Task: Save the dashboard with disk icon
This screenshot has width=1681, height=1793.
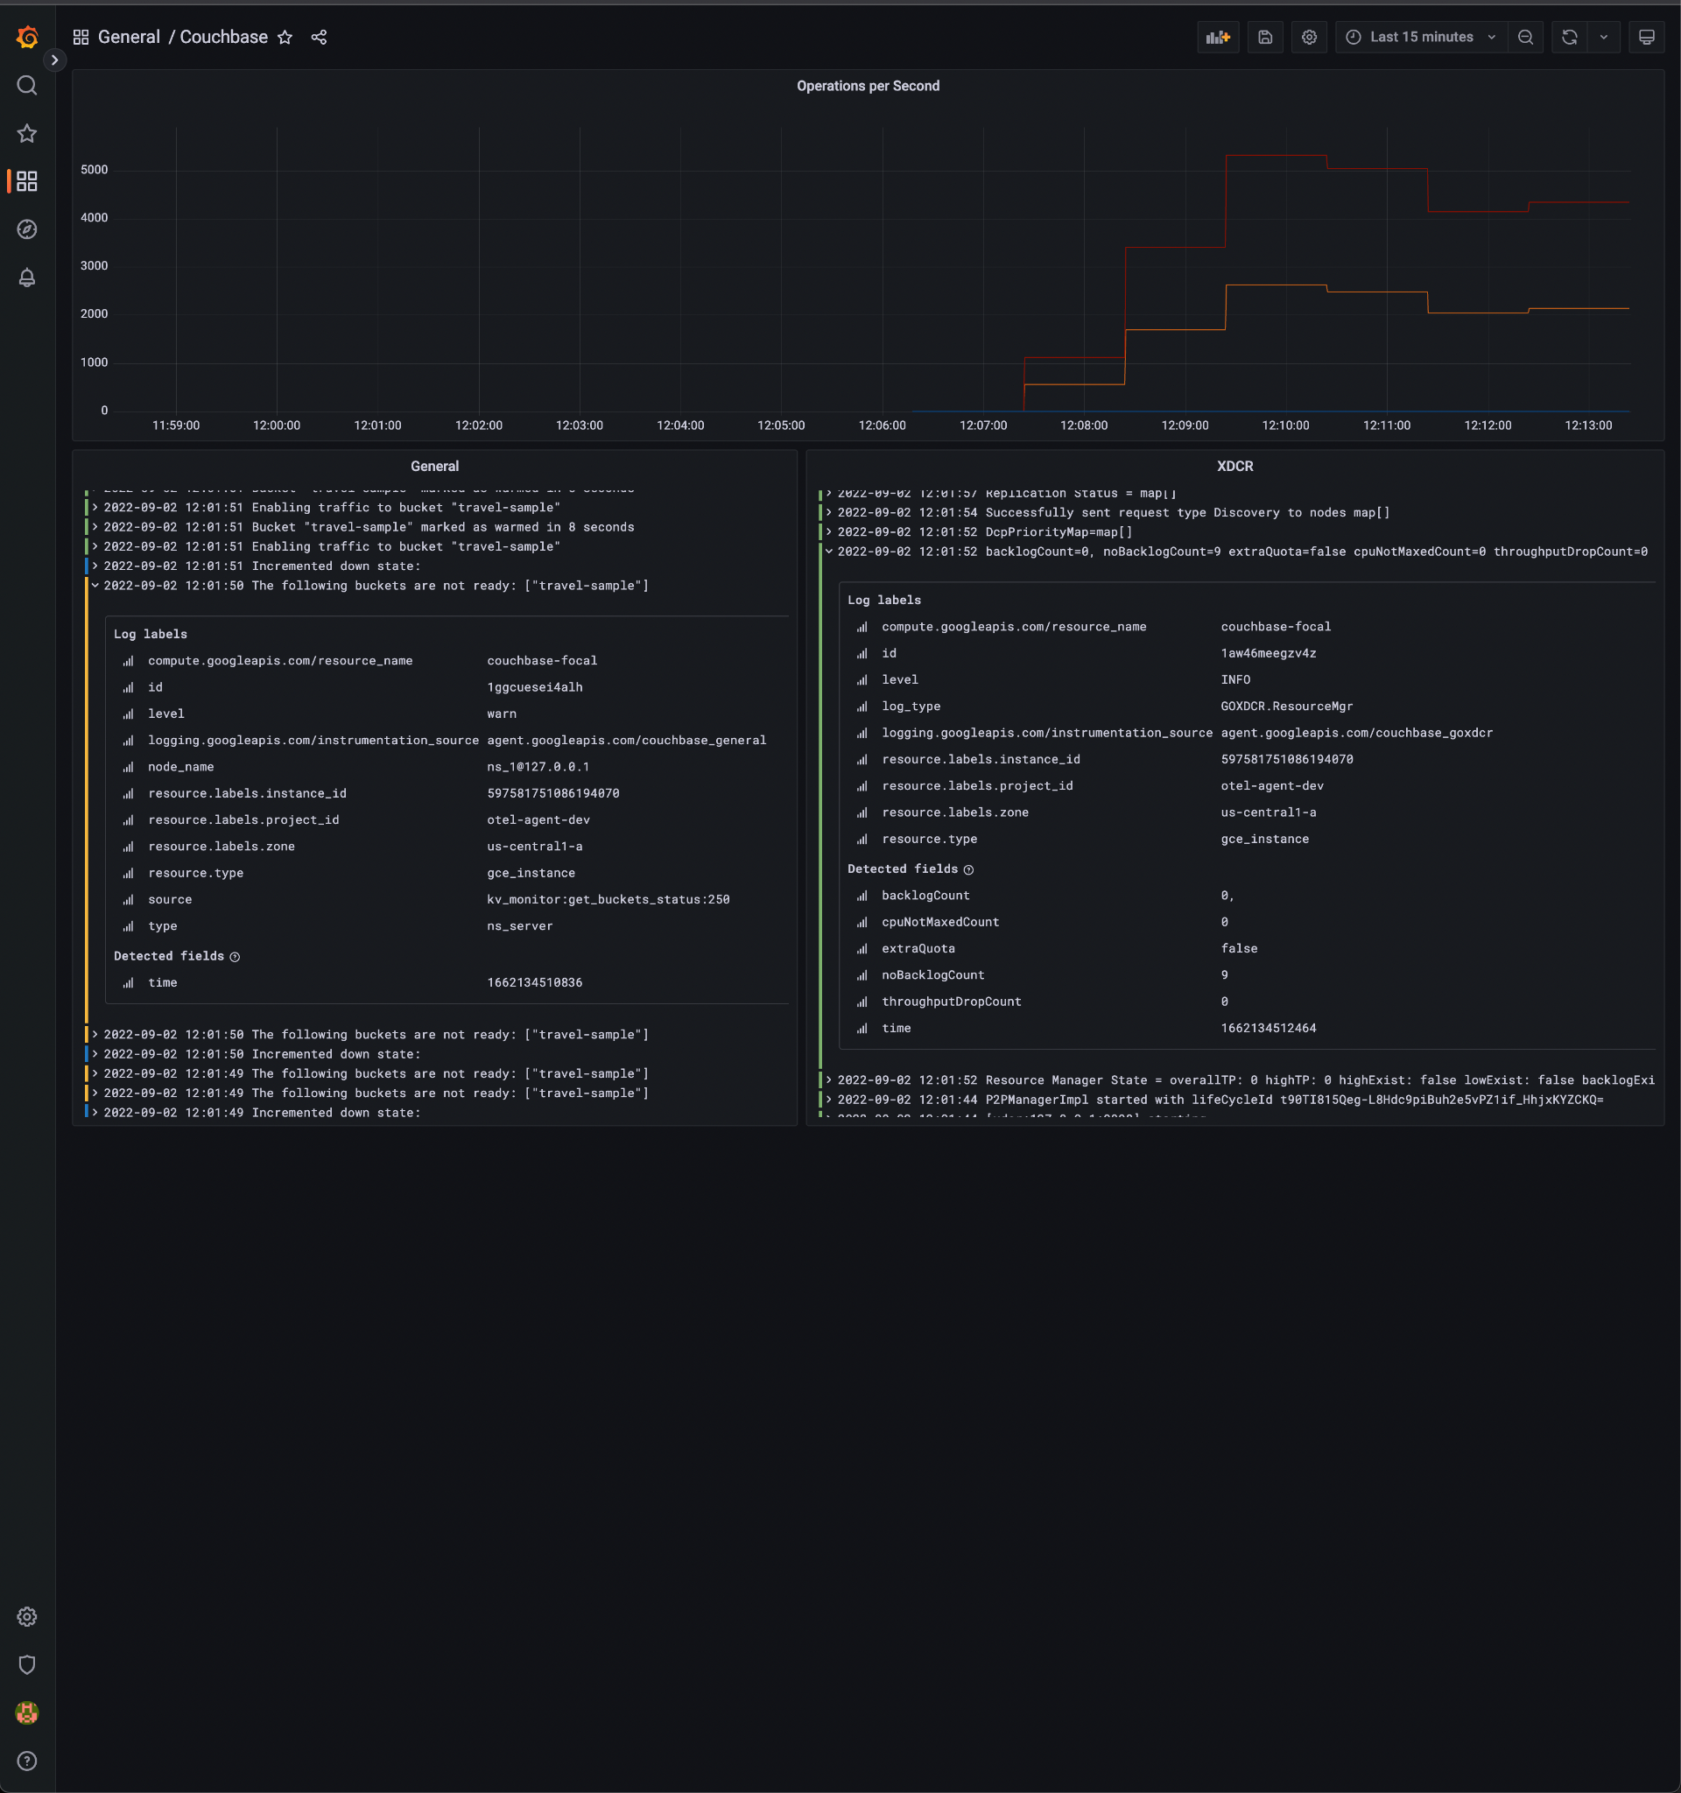Action: (x=1264, y=37)
